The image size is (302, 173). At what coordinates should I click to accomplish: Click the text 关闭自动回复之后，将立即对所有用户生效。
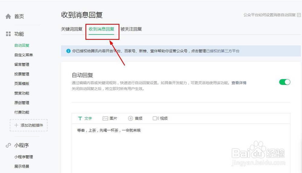coord(108,89)
